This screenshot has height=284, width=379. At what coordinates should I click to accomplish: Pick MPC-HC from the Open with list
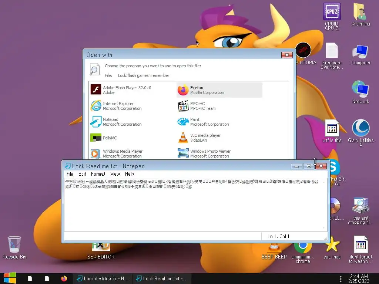point(219,106)
